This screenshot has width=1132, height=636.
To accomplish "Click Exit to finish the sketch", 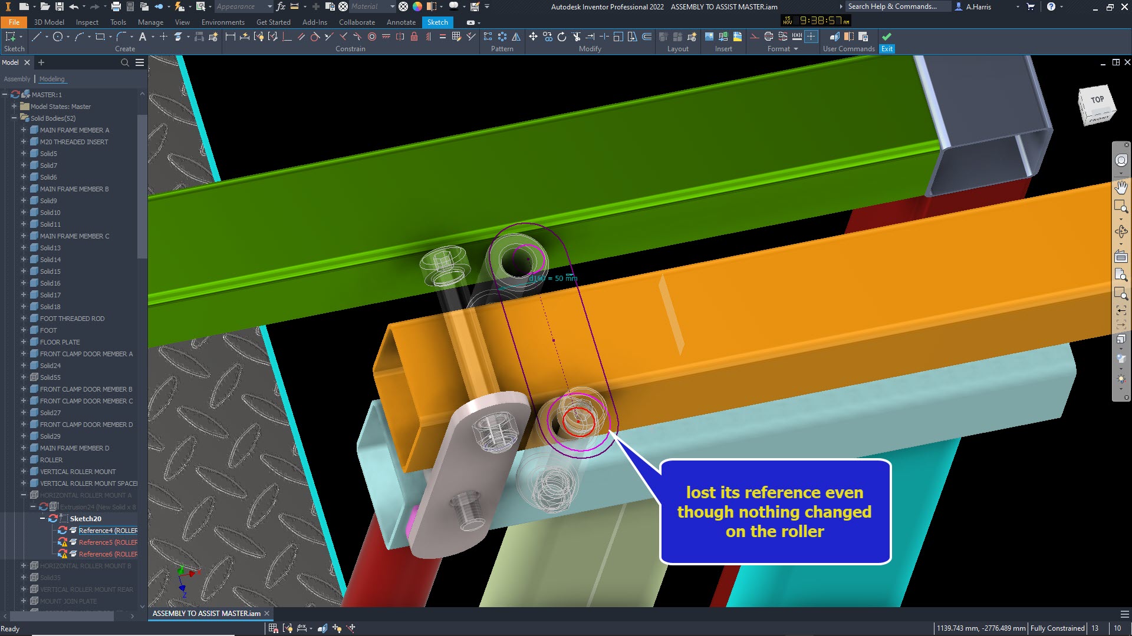I will [887, 41].
